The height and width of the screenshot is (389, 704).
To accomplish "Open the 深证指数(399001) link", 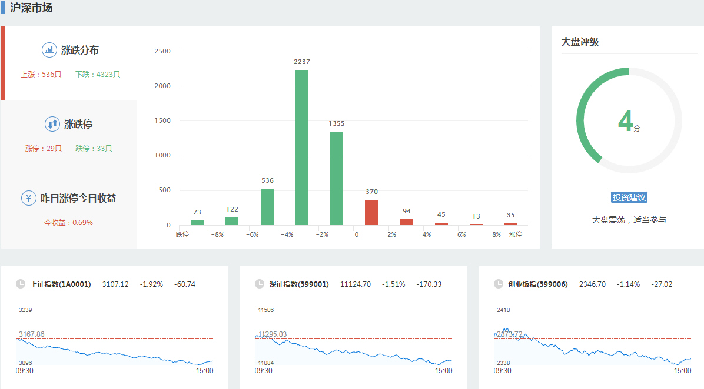I will click(x=299, y=284).
